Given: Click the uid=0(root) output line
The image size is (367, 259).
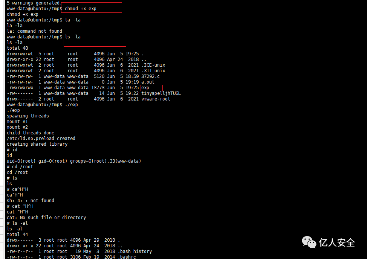Looking at the screenshot, I should click(74, 161).
